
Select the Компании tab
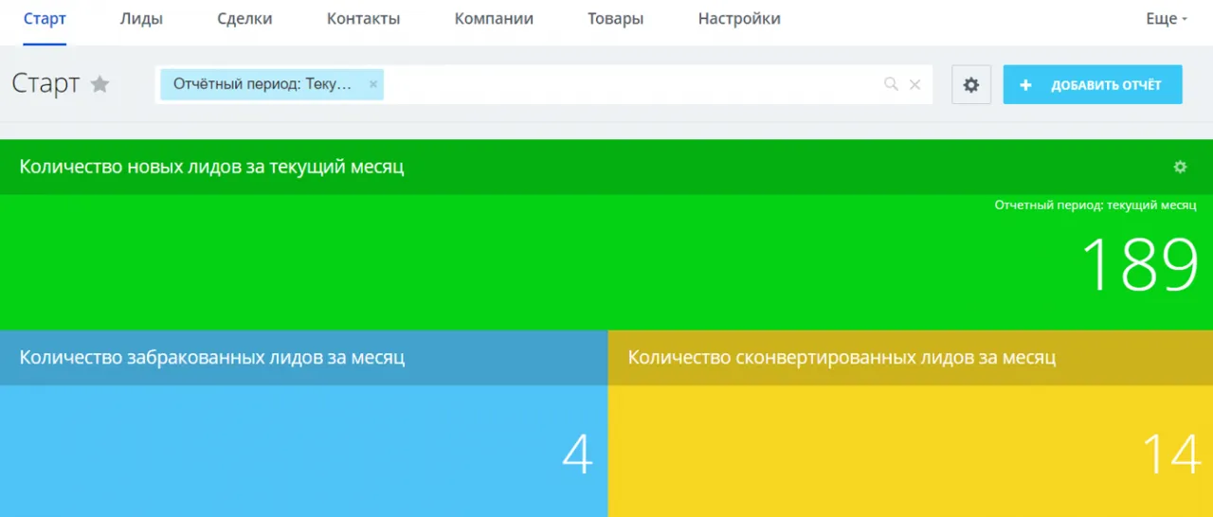click(494, 19)
